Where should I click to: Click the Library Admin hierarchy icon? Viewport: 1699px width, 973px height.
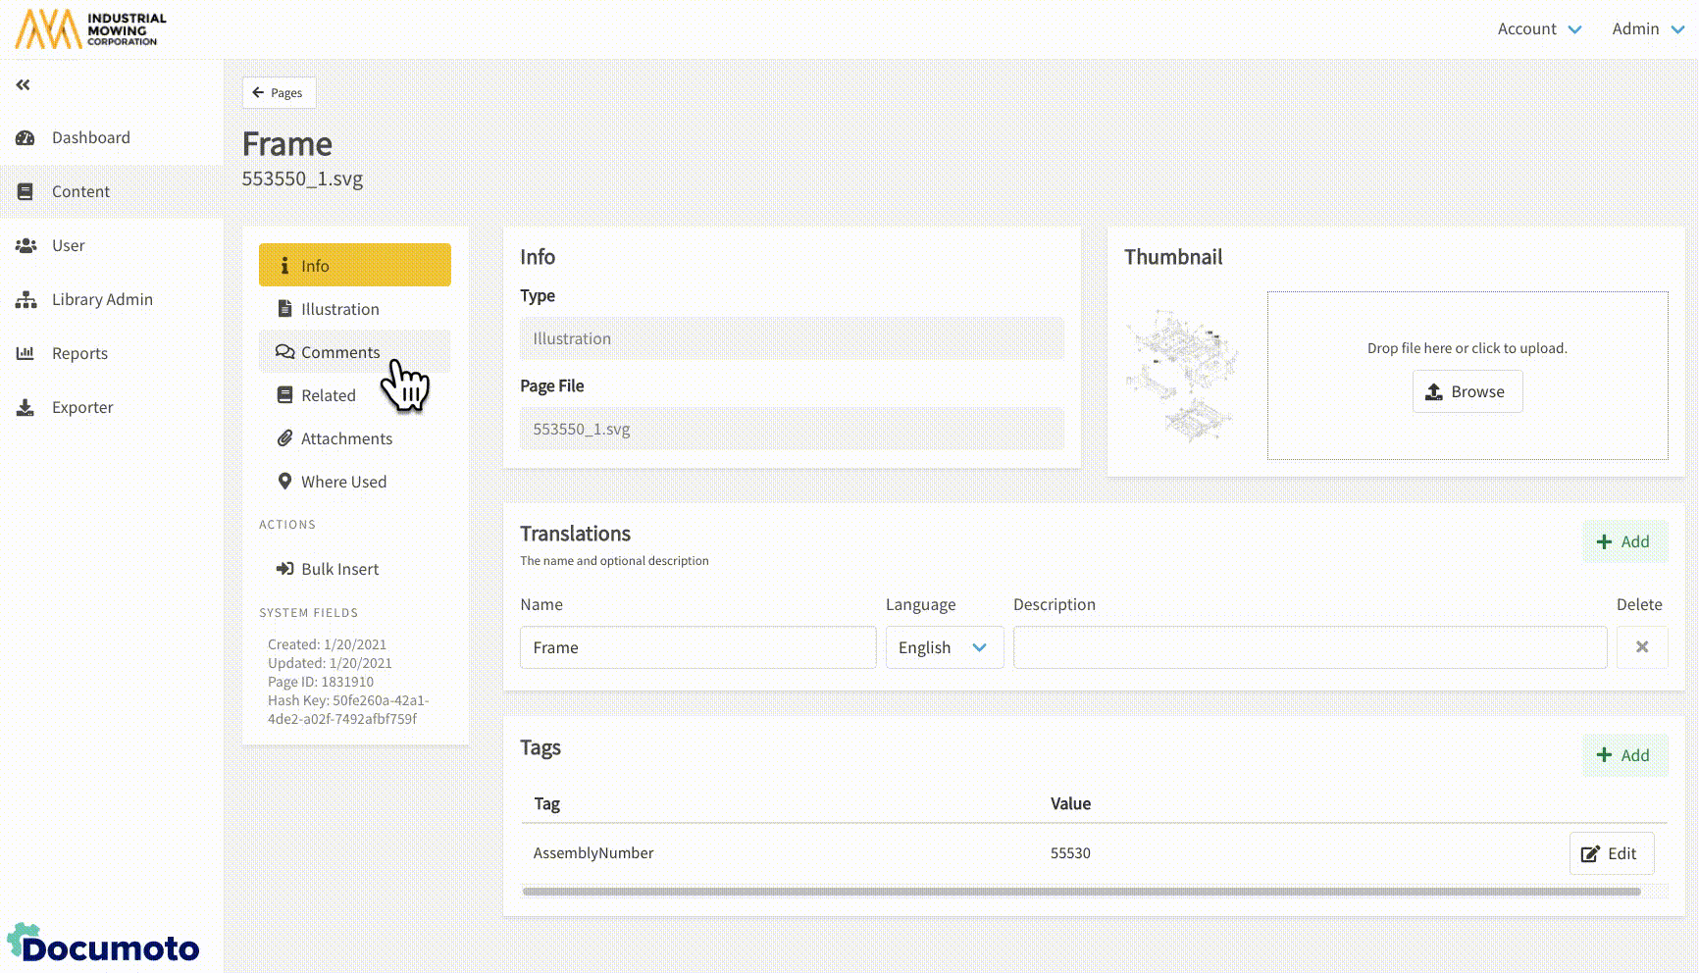coord(26,300)
